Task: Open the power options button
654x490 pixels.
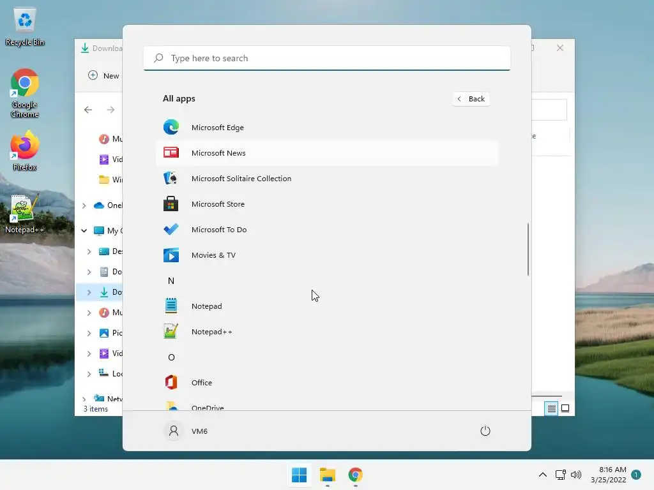Action: pyautogui.click(x=485, y=431)
